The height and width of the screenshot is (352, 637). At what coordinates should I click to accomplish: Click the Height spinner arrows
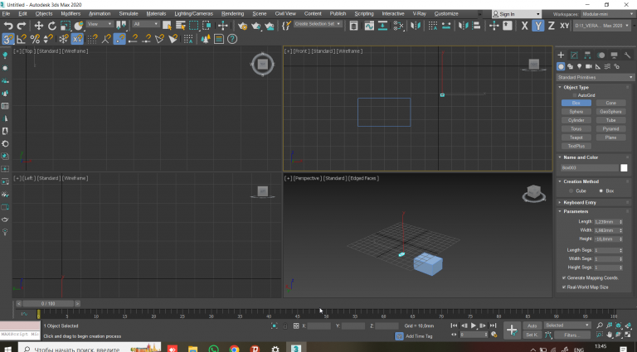pyautogui.click(x=620, y=239)
